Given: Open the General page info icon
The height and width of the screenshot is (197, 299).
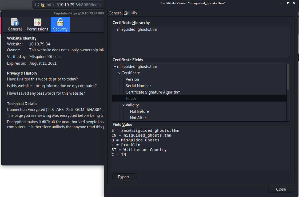Looking at the screenshot, I should click(15, 22).
